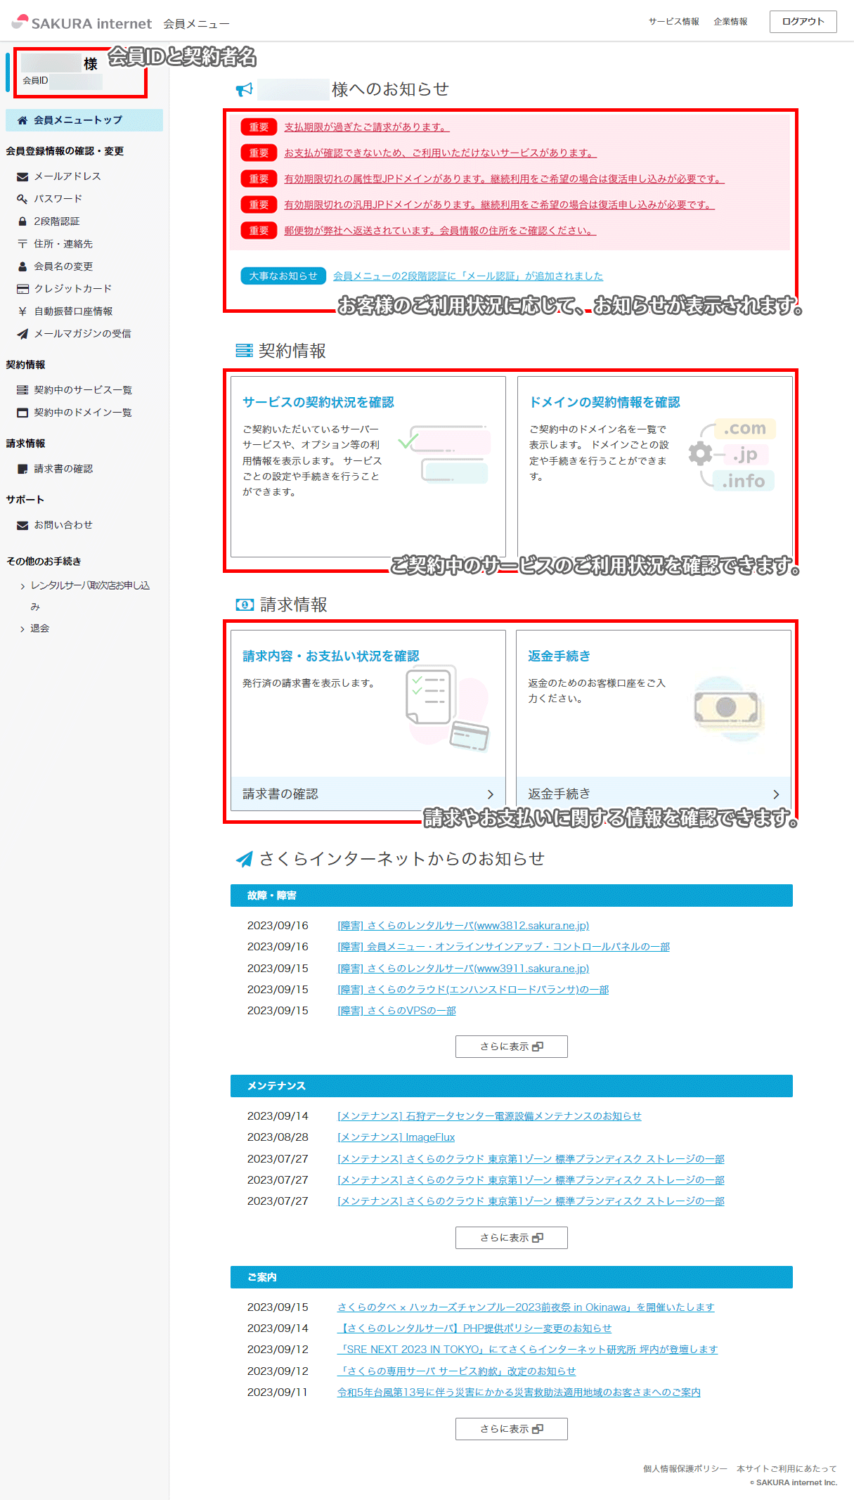Viewport: 854px width, 1500px height.
Task: Open 石狩データセンター電源設備メンテナンス notice
Action: point(489,1116)
